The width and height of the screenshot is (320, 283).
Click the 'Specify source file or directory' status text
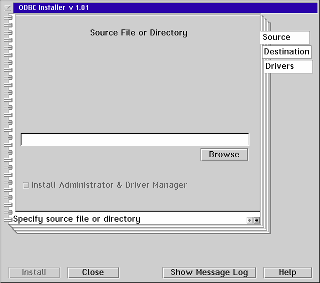point(76,219)
